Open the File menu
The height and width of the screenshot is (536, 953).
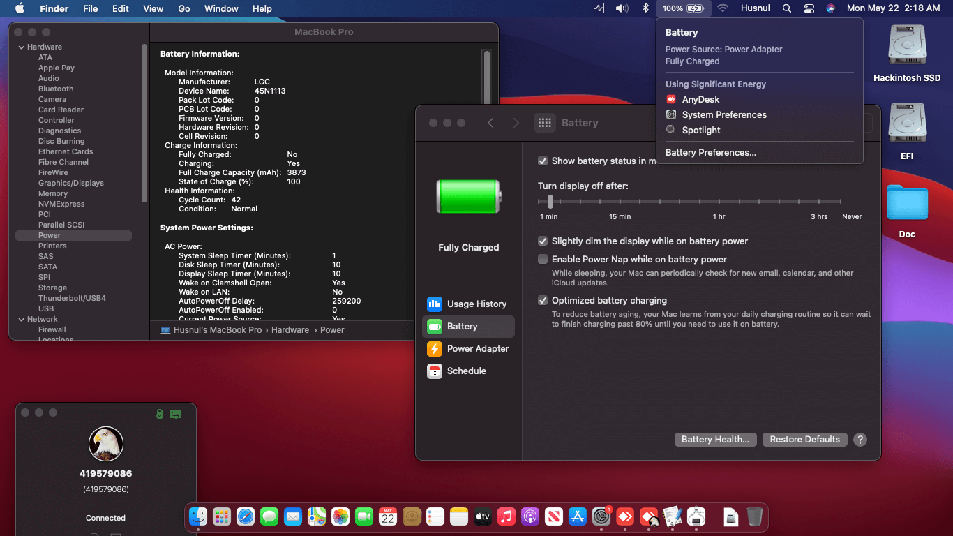[x=91, y=8]
